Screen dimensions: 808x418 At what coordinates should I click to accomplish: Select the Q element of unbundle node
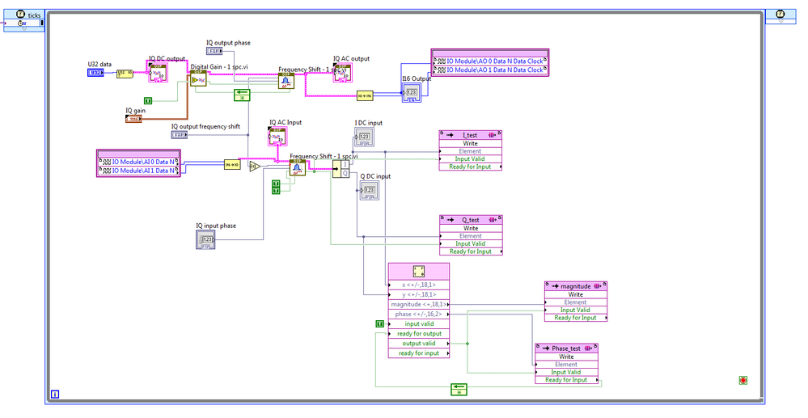(x=345, y=173)
